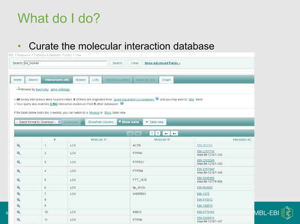Switch to the Home tab
Viewport: 300px width, 224px height.
17,80
